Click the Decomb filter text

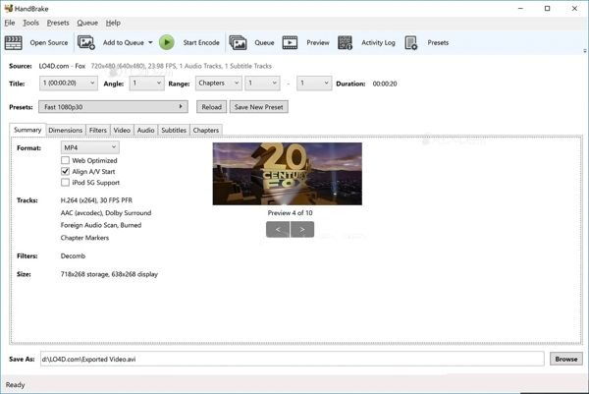pyautogui.click(x=73, y=255)
